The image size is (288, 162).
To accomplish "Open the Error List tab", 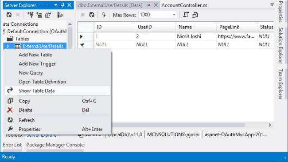I will coord(12,145).
